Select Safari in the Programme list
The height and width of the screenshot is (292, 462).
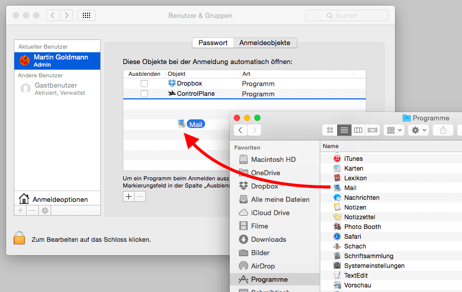(x=391, y=237)
